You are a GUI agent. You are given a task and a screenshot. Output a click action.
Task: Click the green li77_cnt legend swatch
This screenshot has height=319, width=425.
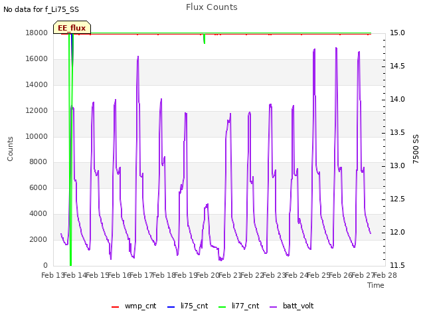point(222,307)
